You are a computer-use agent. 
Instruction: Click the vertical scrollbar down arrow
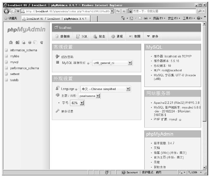204,167
